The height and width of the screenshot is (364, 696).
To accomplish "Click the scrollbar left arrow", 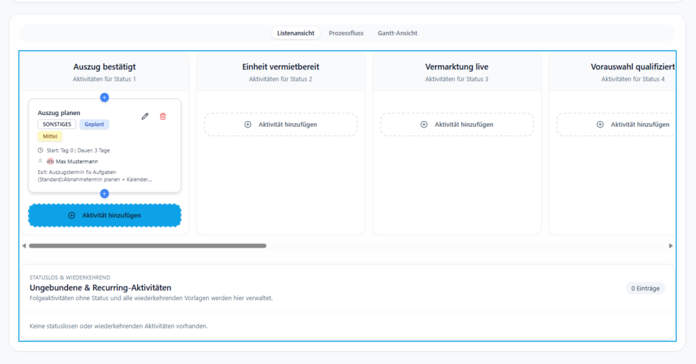I will pos(24,246).
